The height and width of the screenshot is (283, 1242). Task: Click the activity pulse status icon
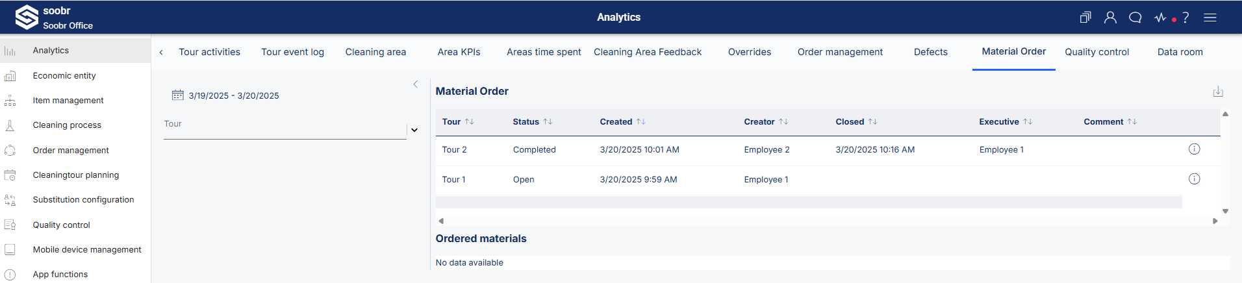coord(1161,18)
